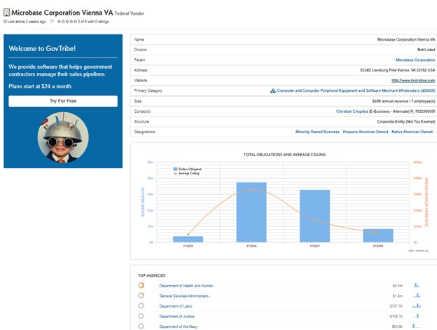437x330 pixels.
Task: Click the clock icon next to Last active
Action: (x=5, y=22)
